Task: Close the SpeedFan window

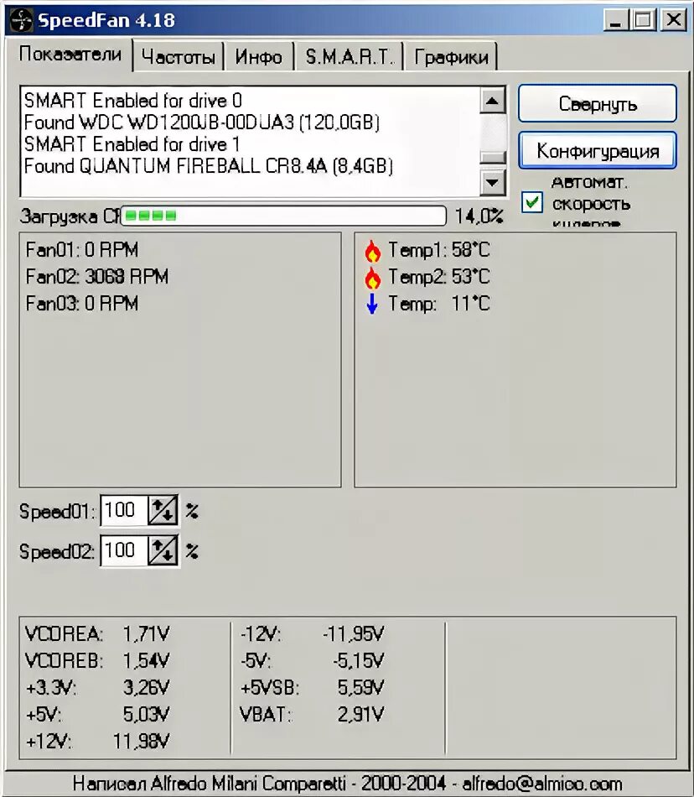Action: 673,20
